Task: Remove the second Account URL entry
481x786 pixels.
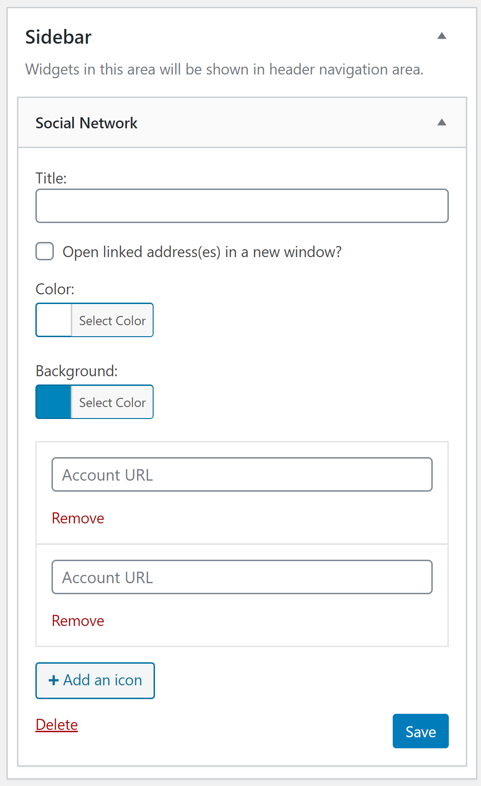Action: pos(78,621)
